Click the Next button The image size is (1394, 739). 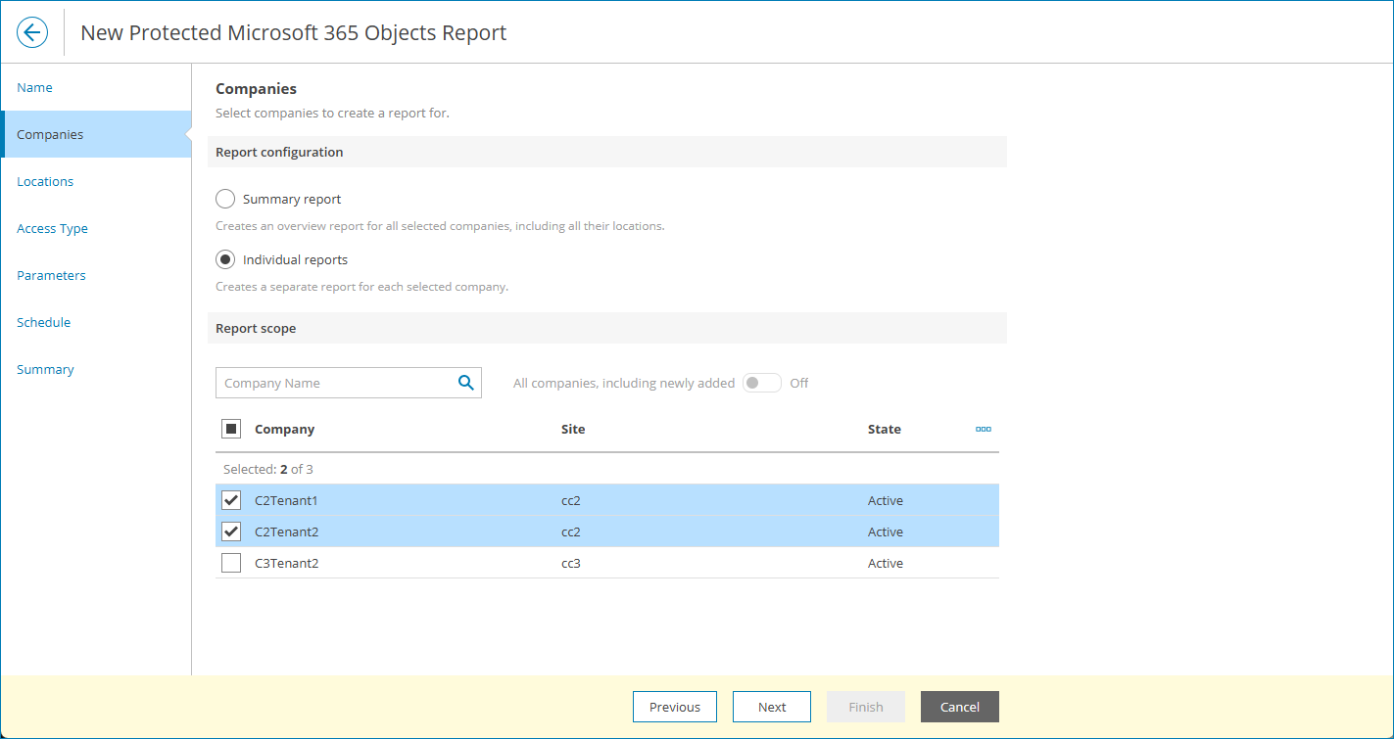tap(772, 707)
